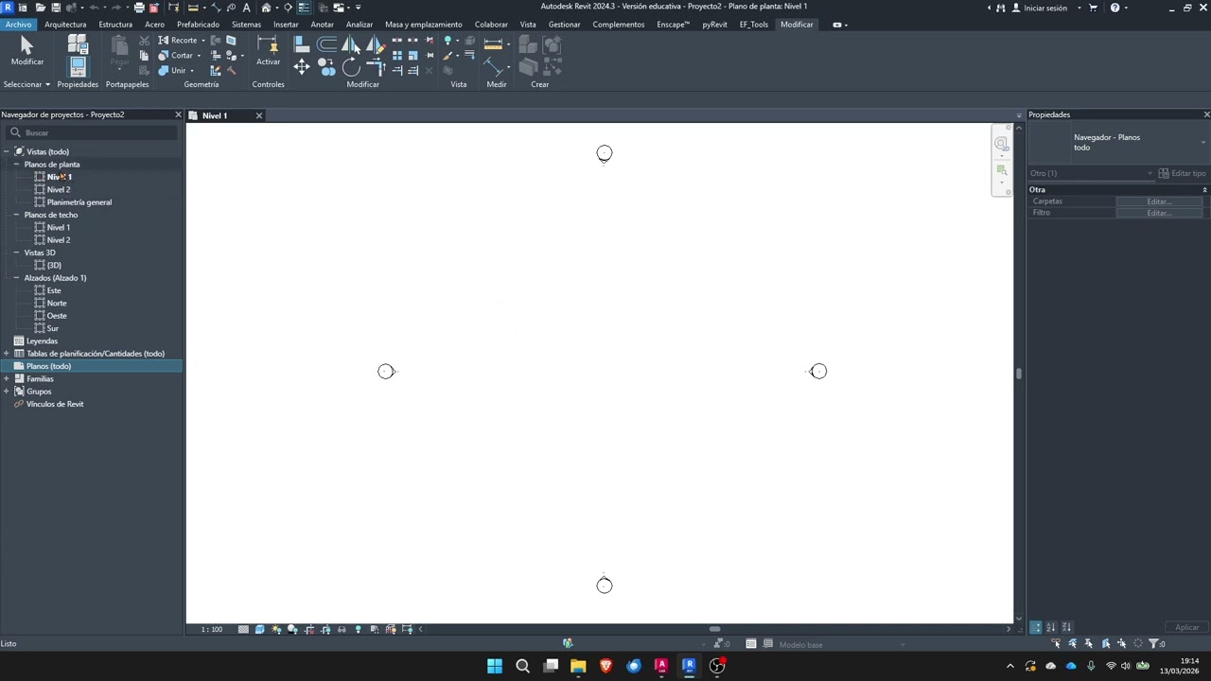This screenshot has width=1211, height=681.
Task: Click the sun path icon in view bar
Action: point(276,629)
